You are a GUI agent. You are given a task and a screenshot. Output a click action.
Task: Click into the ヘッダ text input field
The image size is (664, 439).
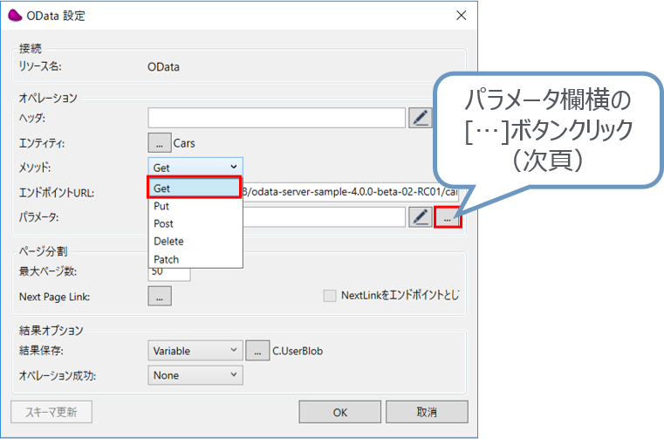coord(276,118)
